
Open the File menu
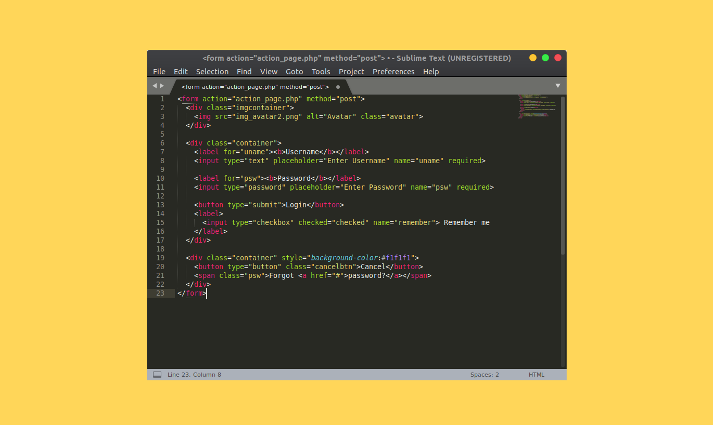tap(159, 72)
